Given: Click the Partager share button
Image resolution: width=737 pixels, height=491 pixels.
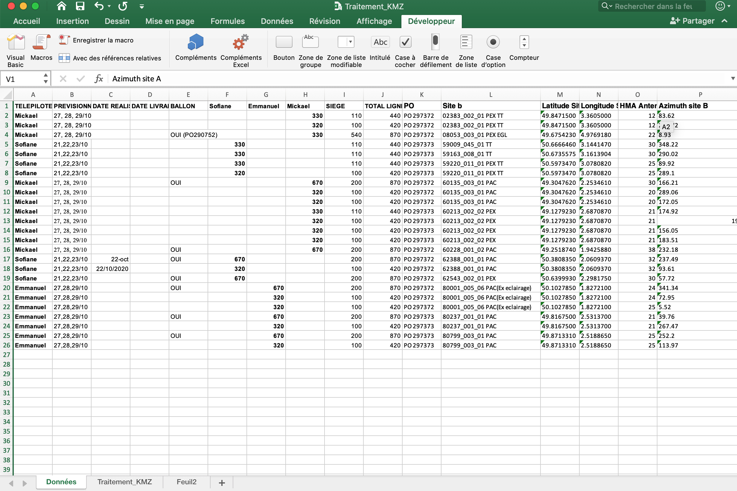Looking at the screenshot, I should point(692,21).
